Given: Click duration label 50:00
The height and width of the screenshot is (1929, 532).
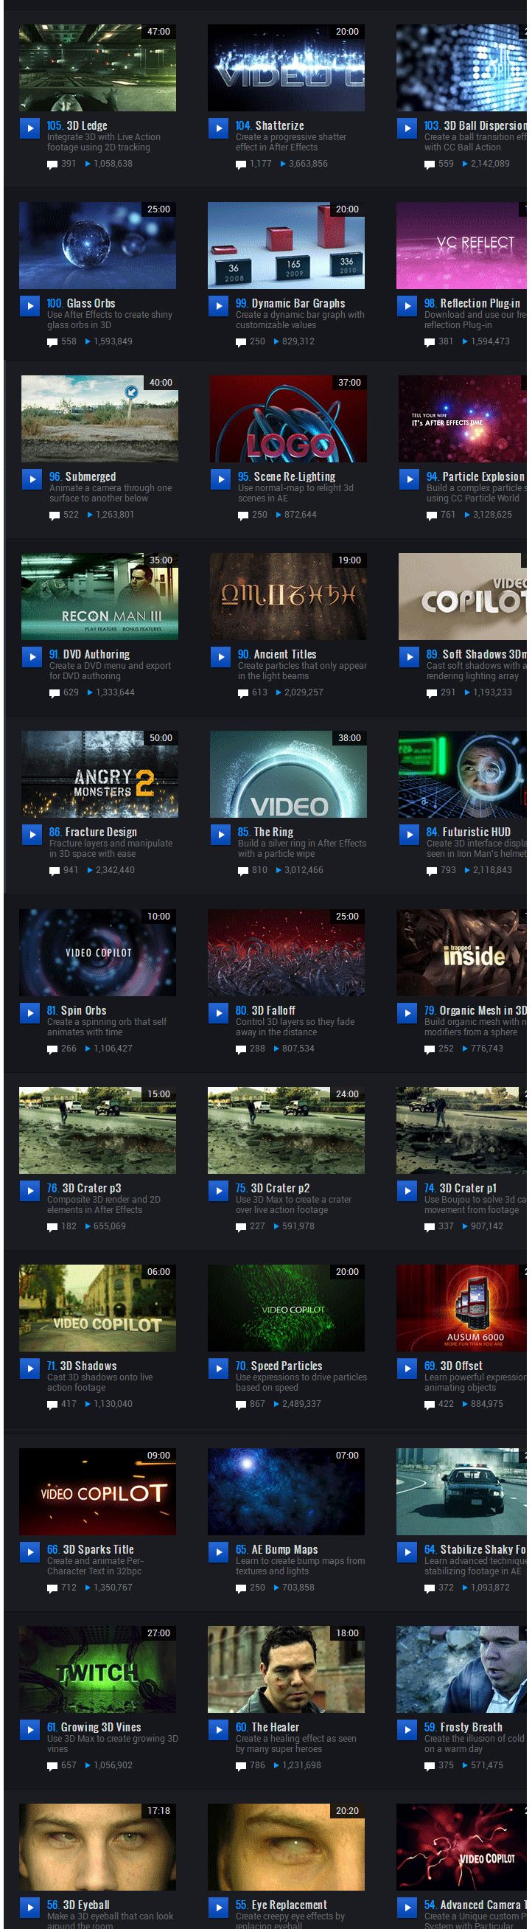Looking at the screenshot, I should tap(161, 737).
